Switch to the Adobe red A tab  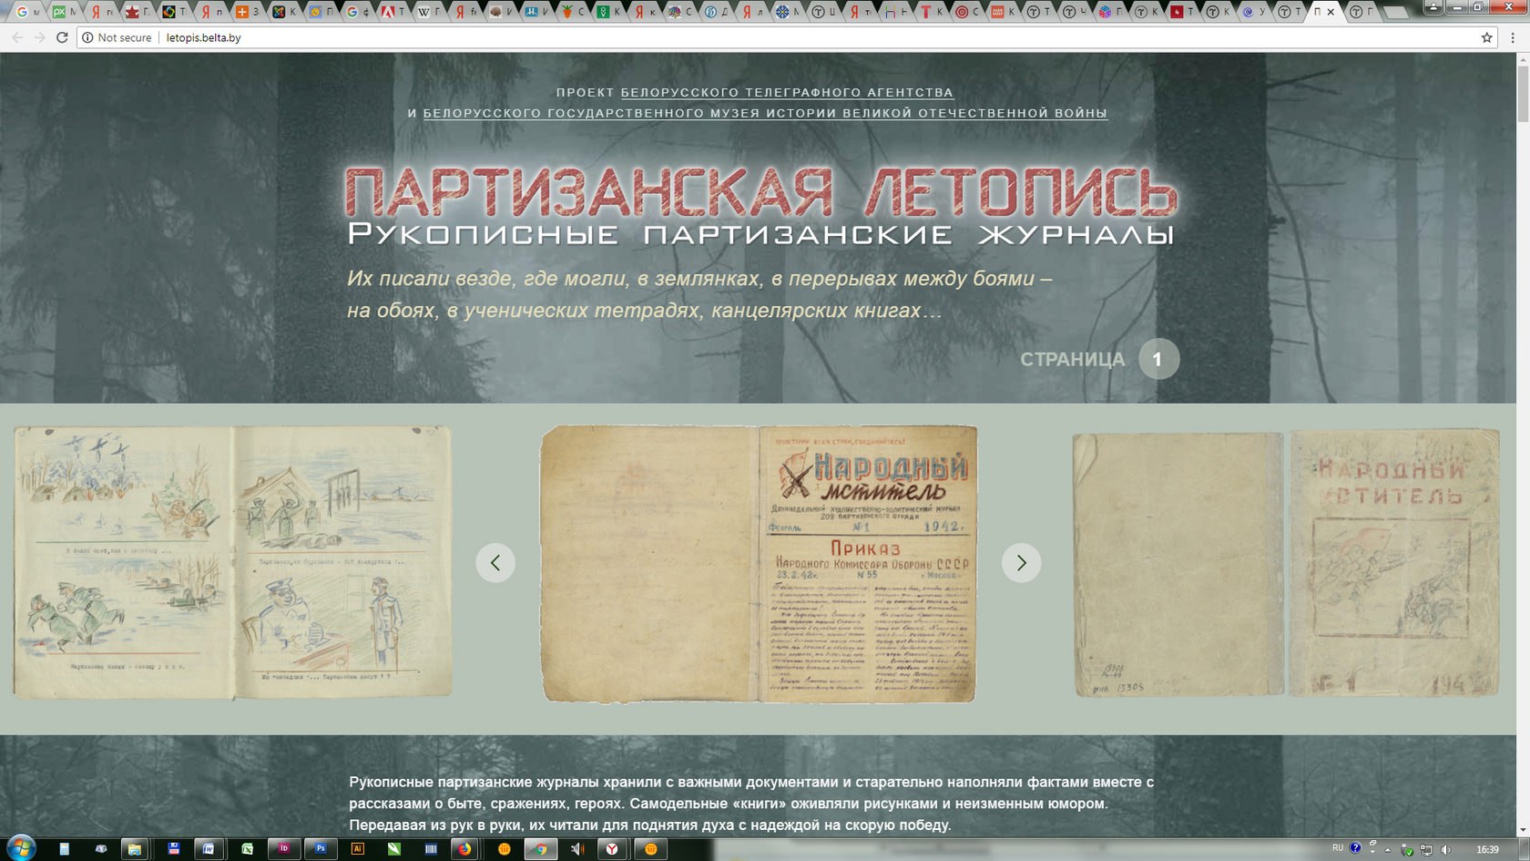click(392, 12)
